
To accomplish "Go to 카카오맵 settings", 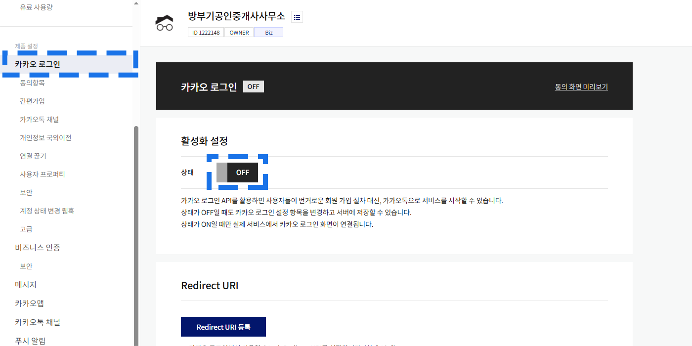I will (x=30, y=303).
